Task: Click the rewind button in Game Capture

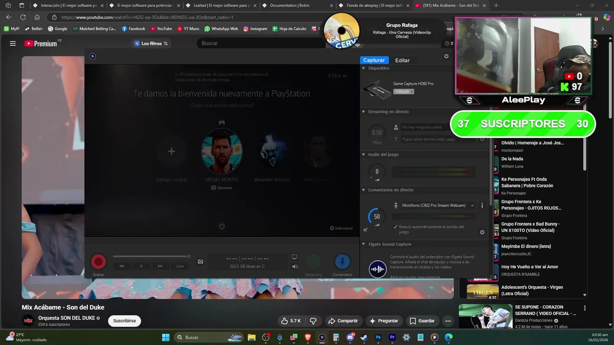Action: click(122, 266)
